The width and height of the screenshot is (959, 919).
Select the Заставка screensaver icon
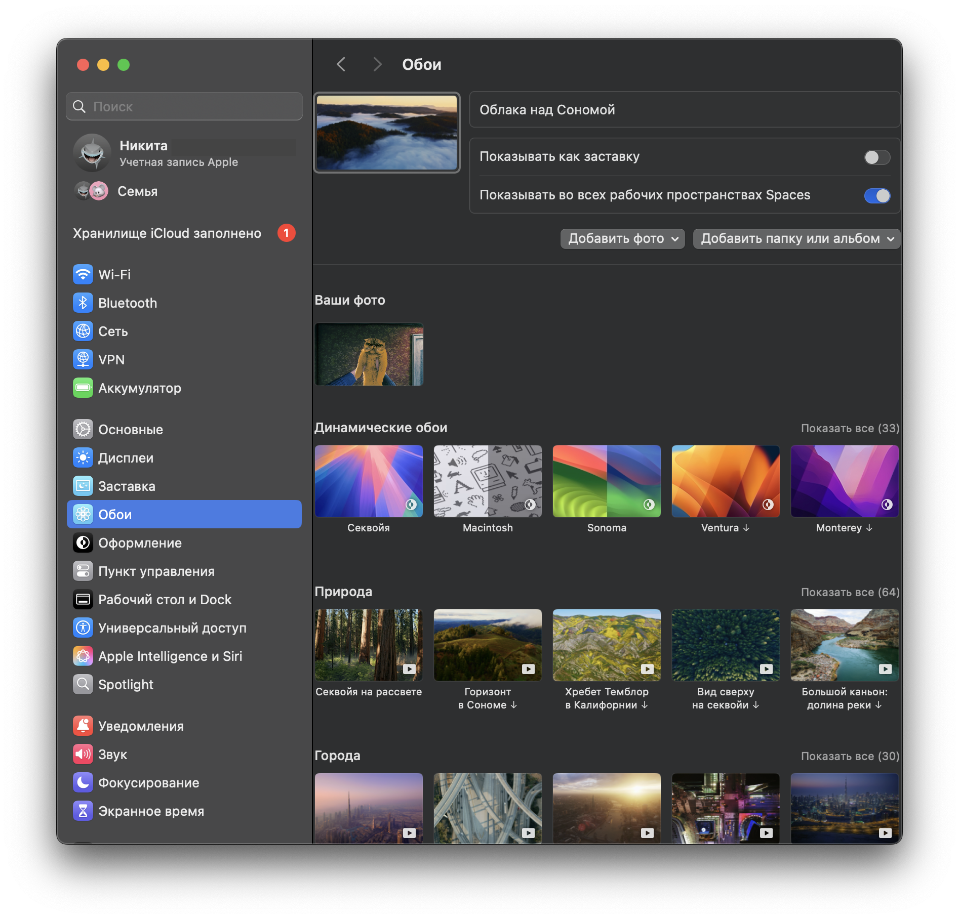(83, 486)
